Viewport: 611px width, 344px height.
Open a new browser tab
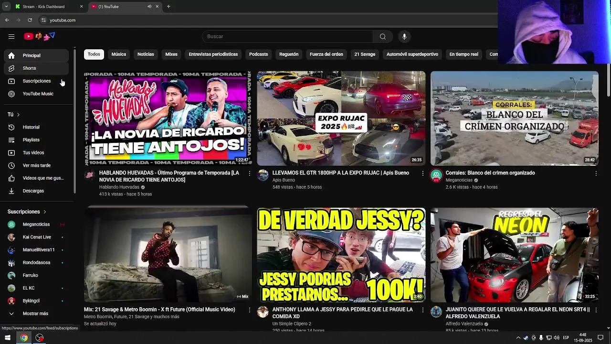point(169,7)
